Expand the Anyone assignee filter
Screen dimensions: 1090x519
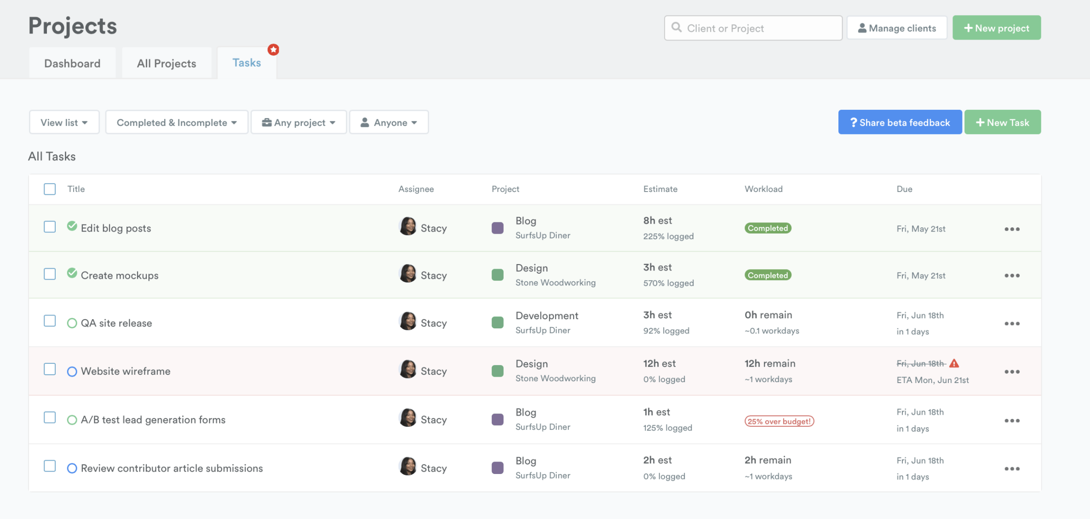pyautogui.click(x=389, y=122)
